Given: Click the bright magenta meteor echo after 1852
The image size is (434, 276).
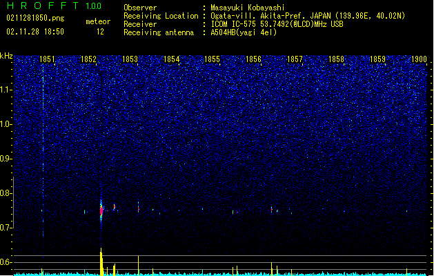Looking at the screenshot, I should [101, 211].
